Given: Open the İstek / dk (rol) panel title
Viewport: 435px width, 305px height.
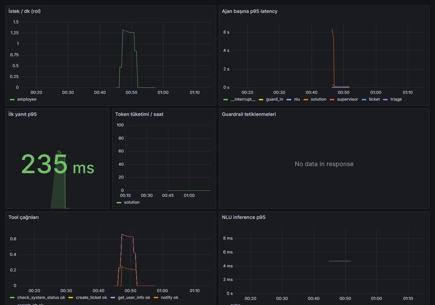Looking at the screenshot, I should 25,11.
